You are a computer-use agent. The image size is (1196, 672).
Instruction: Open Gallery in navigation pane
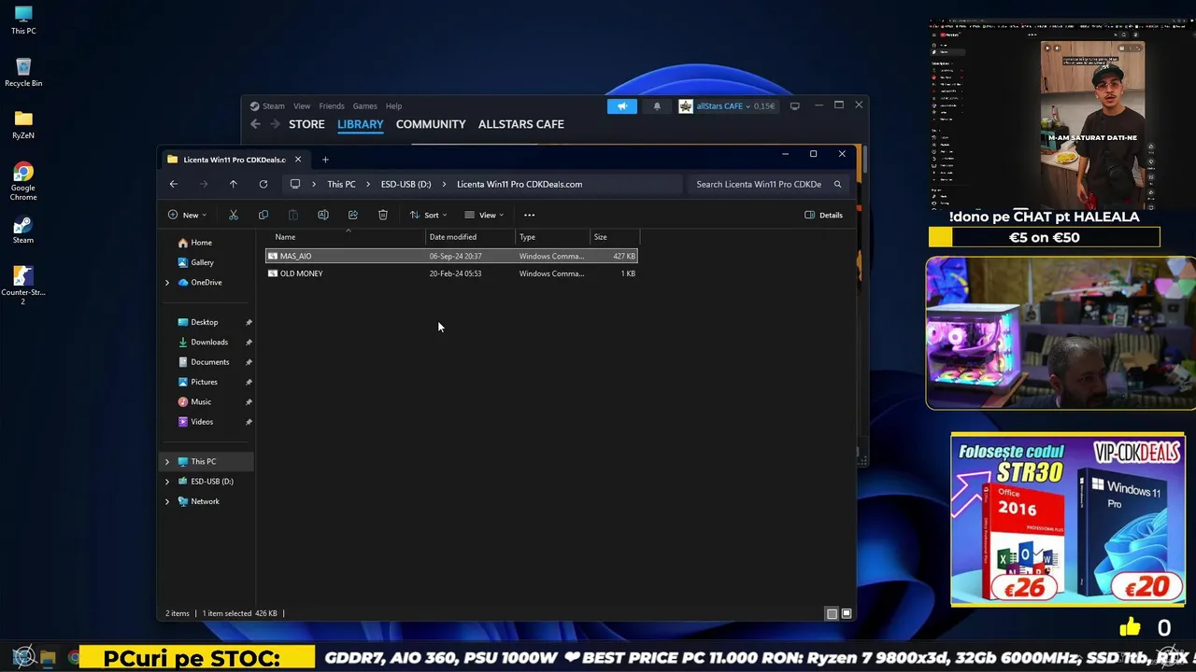[202, 262]
